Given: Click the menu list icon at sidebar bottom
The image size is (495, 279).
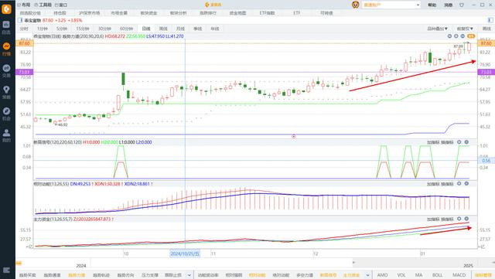Looking at the screenshot, I should point(6,270).
